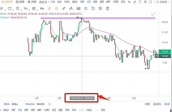This screenshot has width=172, height=112.
Task: Toggle the MACD sub-indicator
Action: [40, 104]
